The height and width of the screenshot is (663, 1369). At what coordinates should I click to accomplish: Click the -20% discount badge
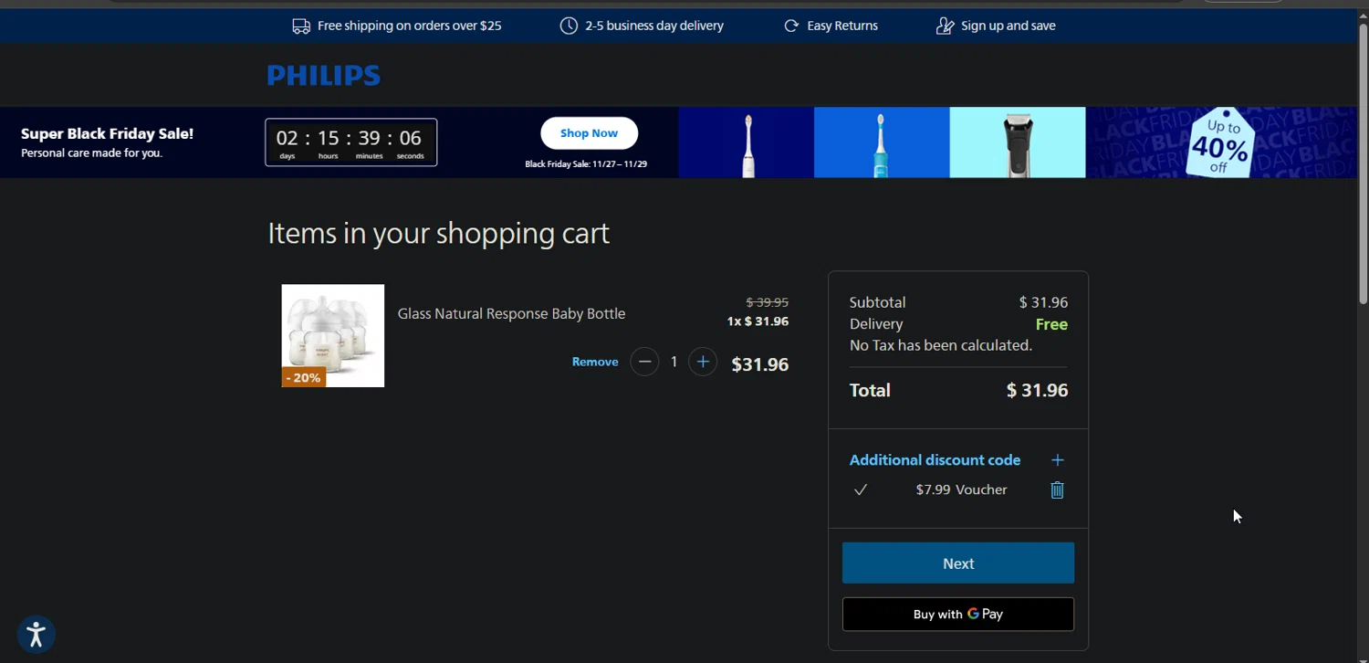[304, 377]
